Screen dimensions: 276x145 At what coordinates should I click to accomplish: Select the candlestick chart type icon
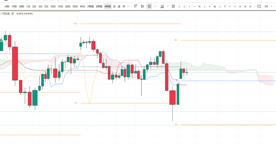click(143, 6)
